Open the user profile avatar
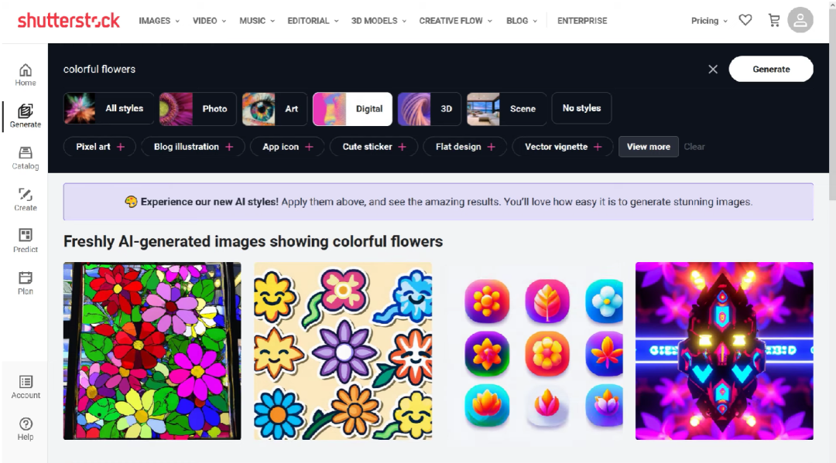 tap(800, 20)
